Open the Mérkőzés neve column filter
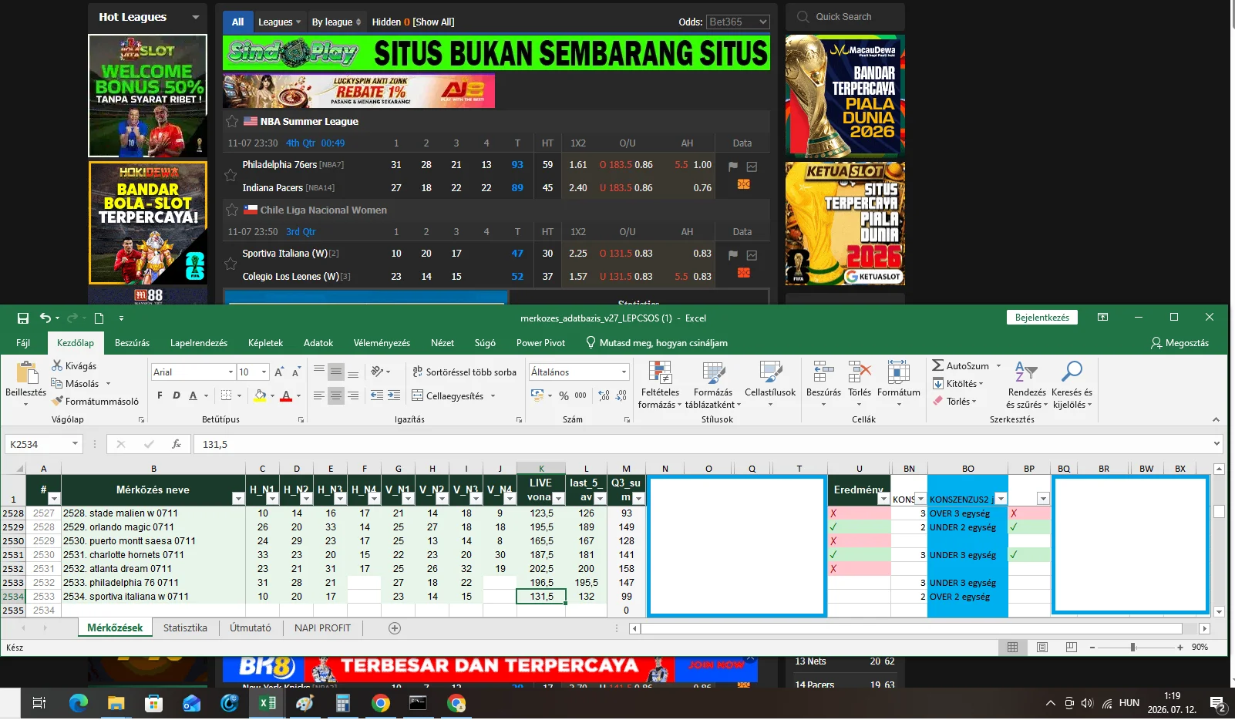The image size is (1235, 720). [x=238, y=499]
